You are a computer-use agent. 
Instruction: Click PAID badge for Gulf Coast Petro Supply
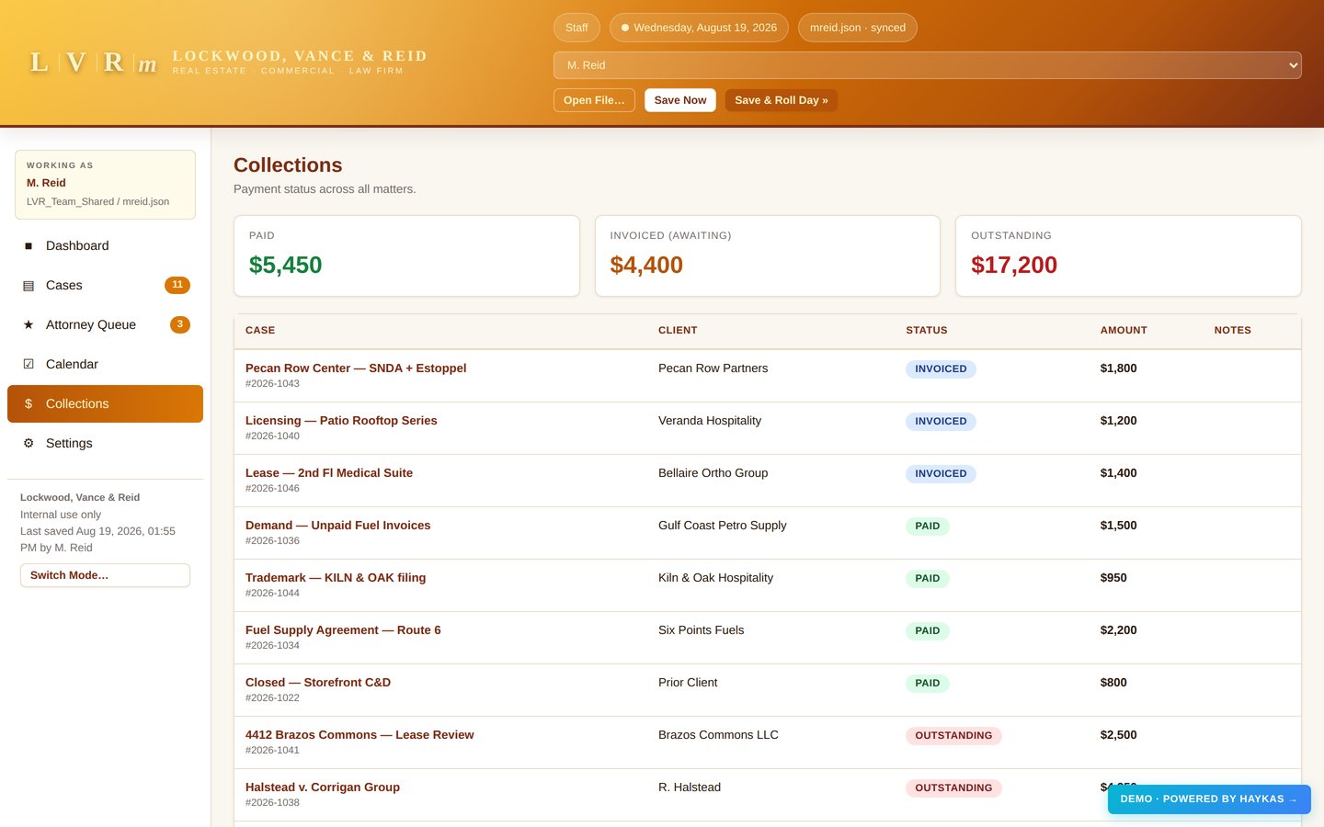tap(928, 527)
